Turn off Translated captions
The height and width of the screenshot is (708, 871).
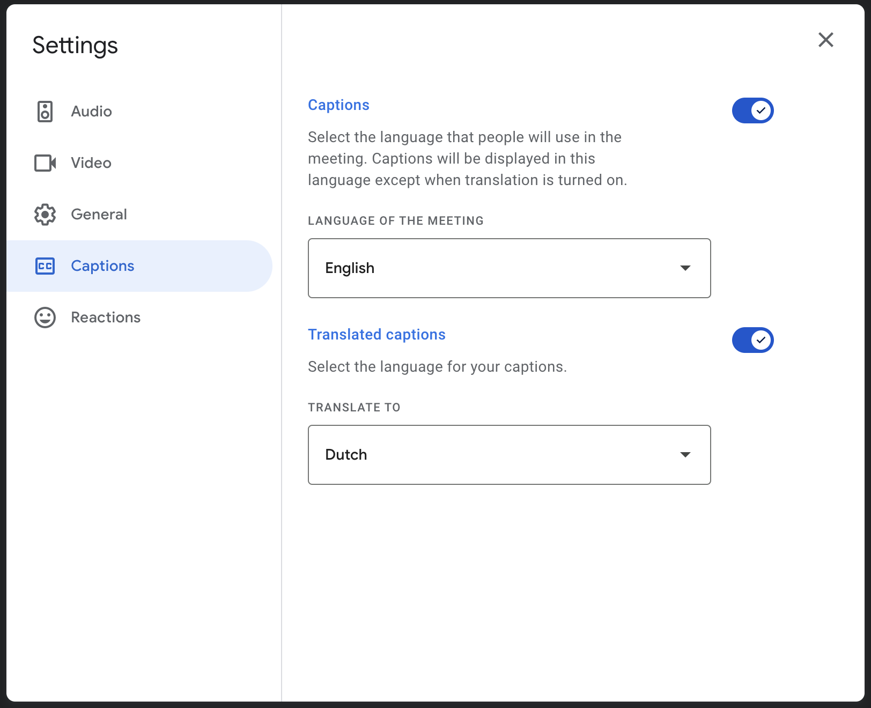pos(752,340)
